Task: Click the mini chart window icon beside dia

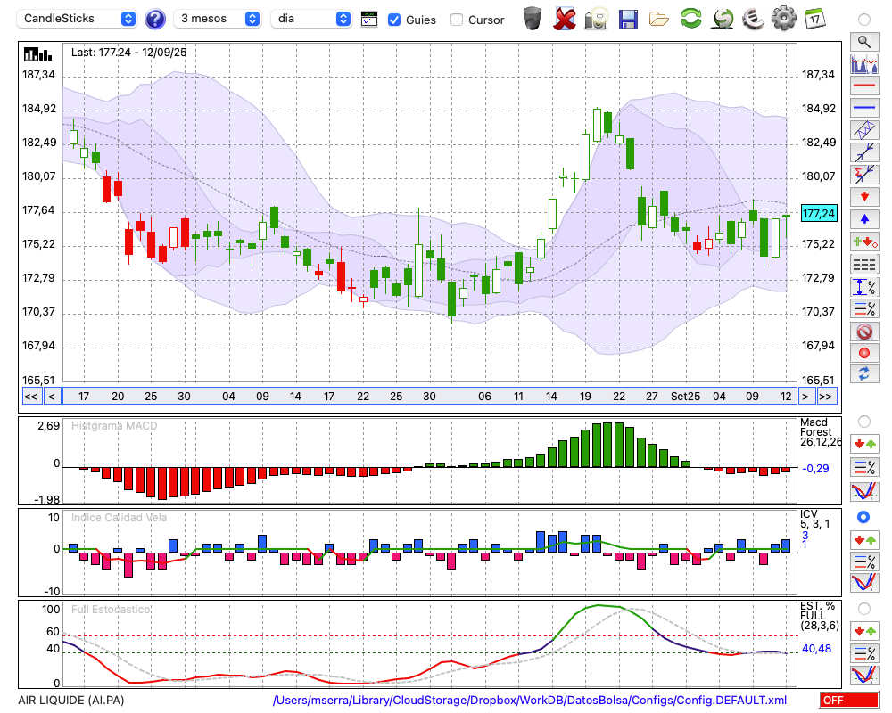Action: click(x=369, y=20)
